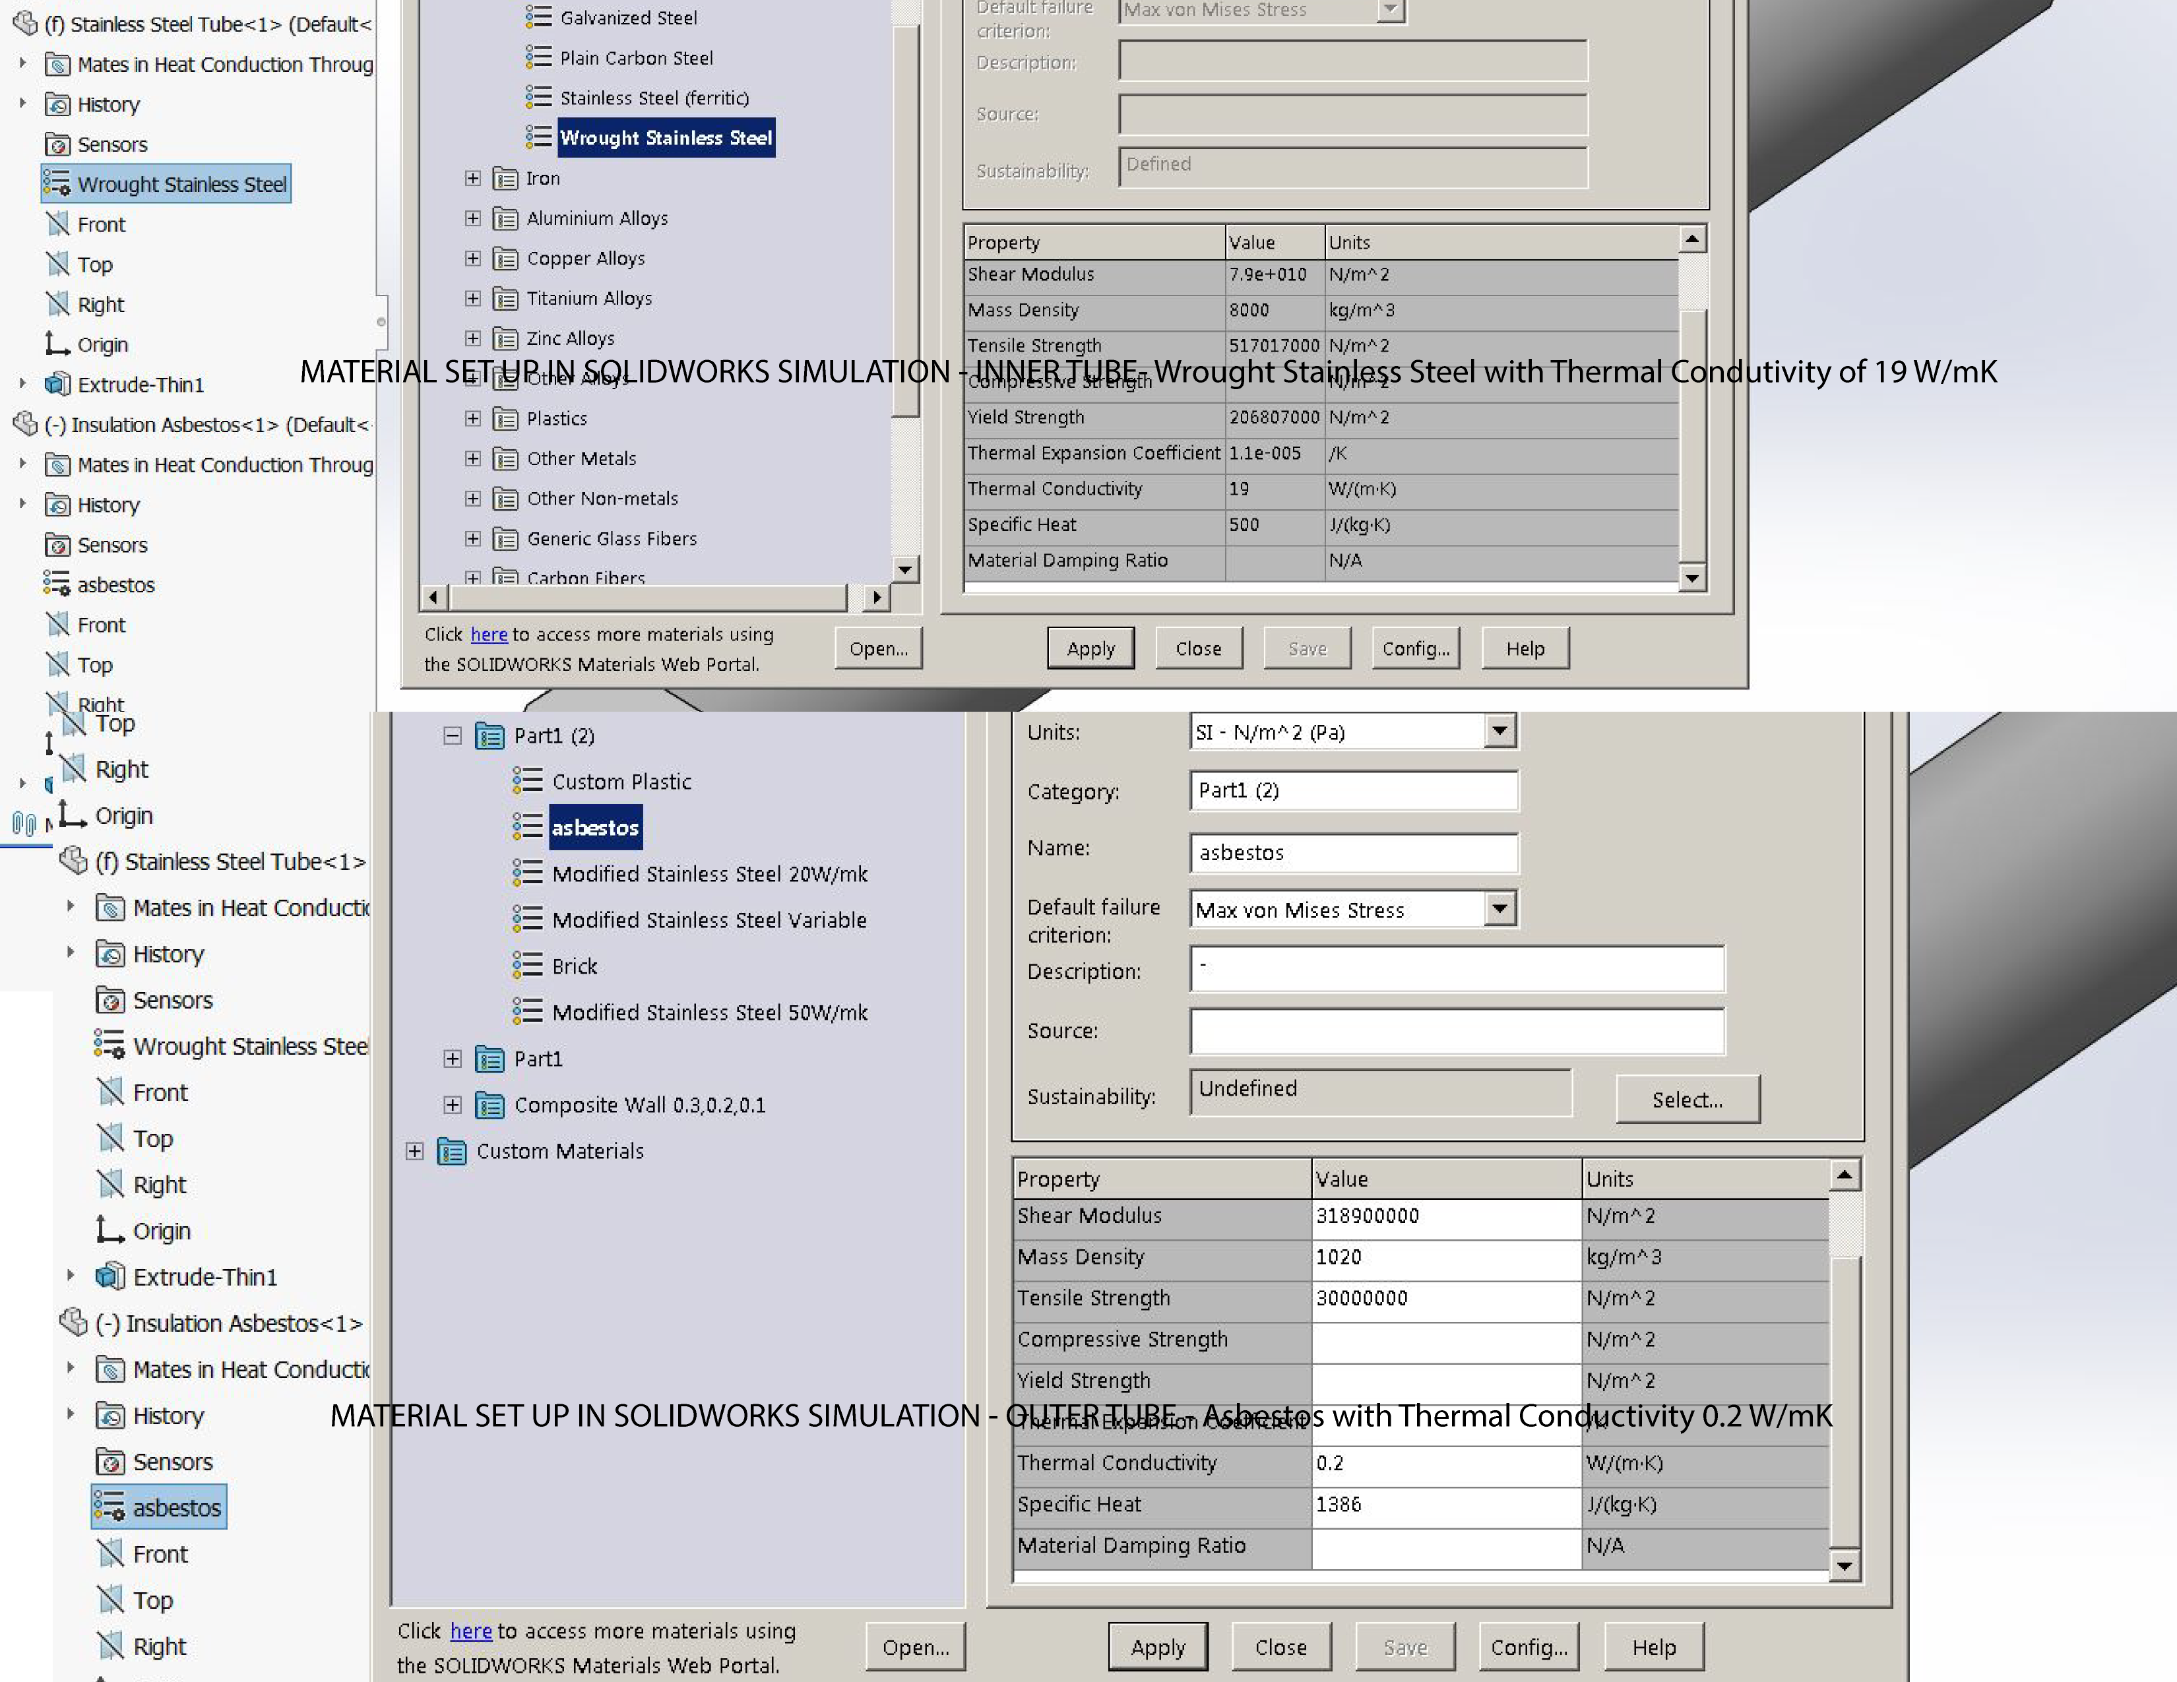Expand the Generic Glass Fibers plus box
Viewport: 2177px width, 1682px height.
point(472,538)
